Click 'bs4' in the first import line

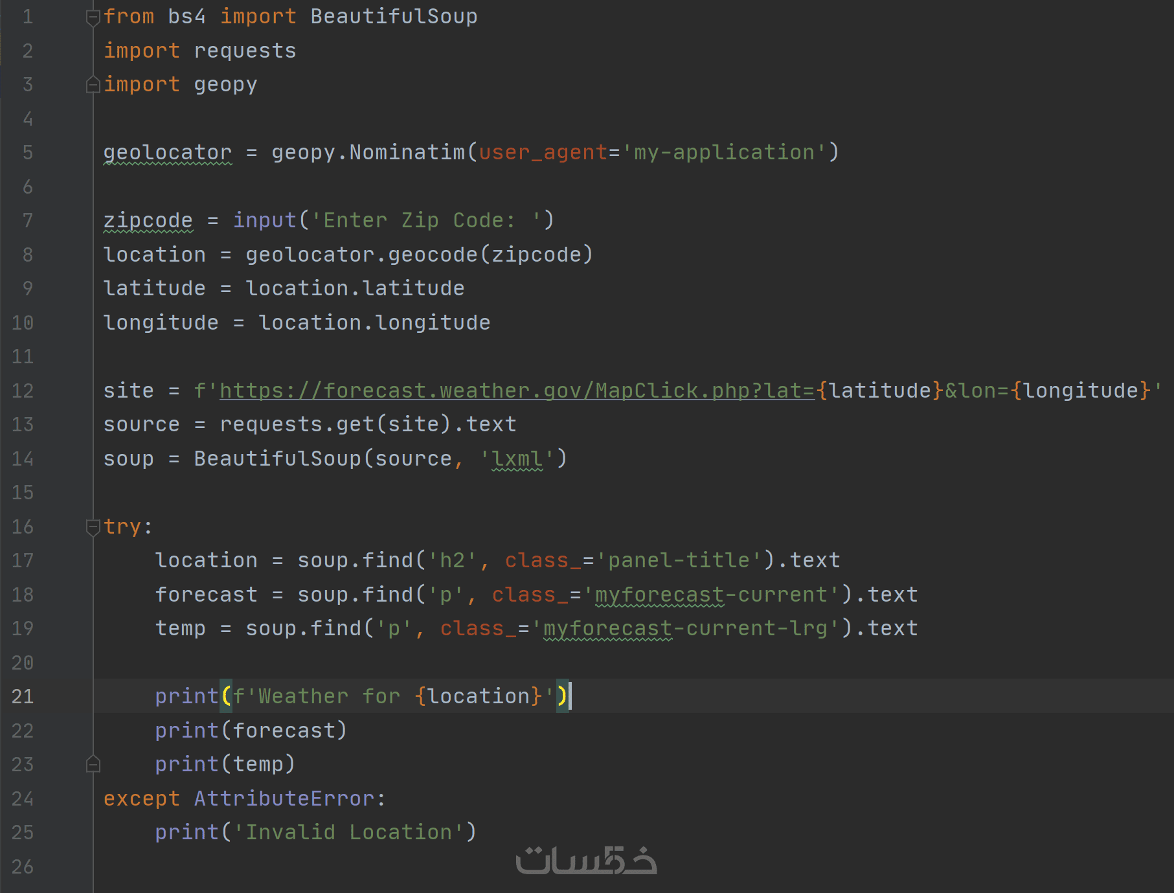187,16
